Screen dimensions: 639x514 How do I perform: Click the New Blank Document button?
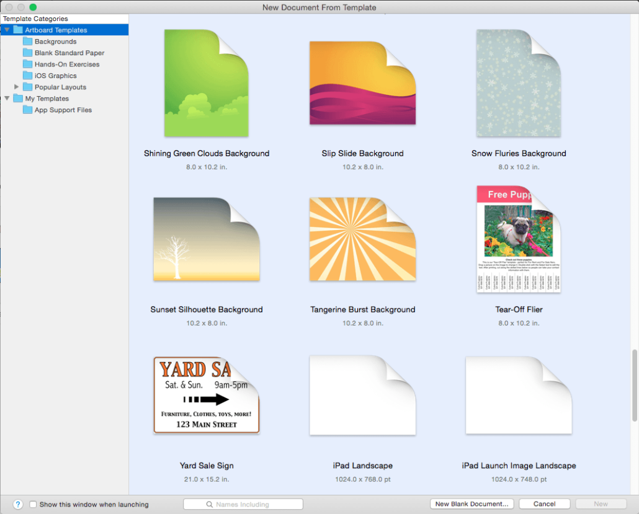click(x=471, y=503)
